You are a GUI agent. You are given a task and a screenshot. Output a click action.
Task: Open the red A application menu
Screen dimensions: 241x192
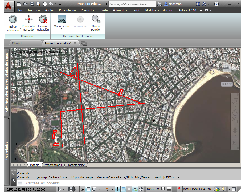pos(9,6)
